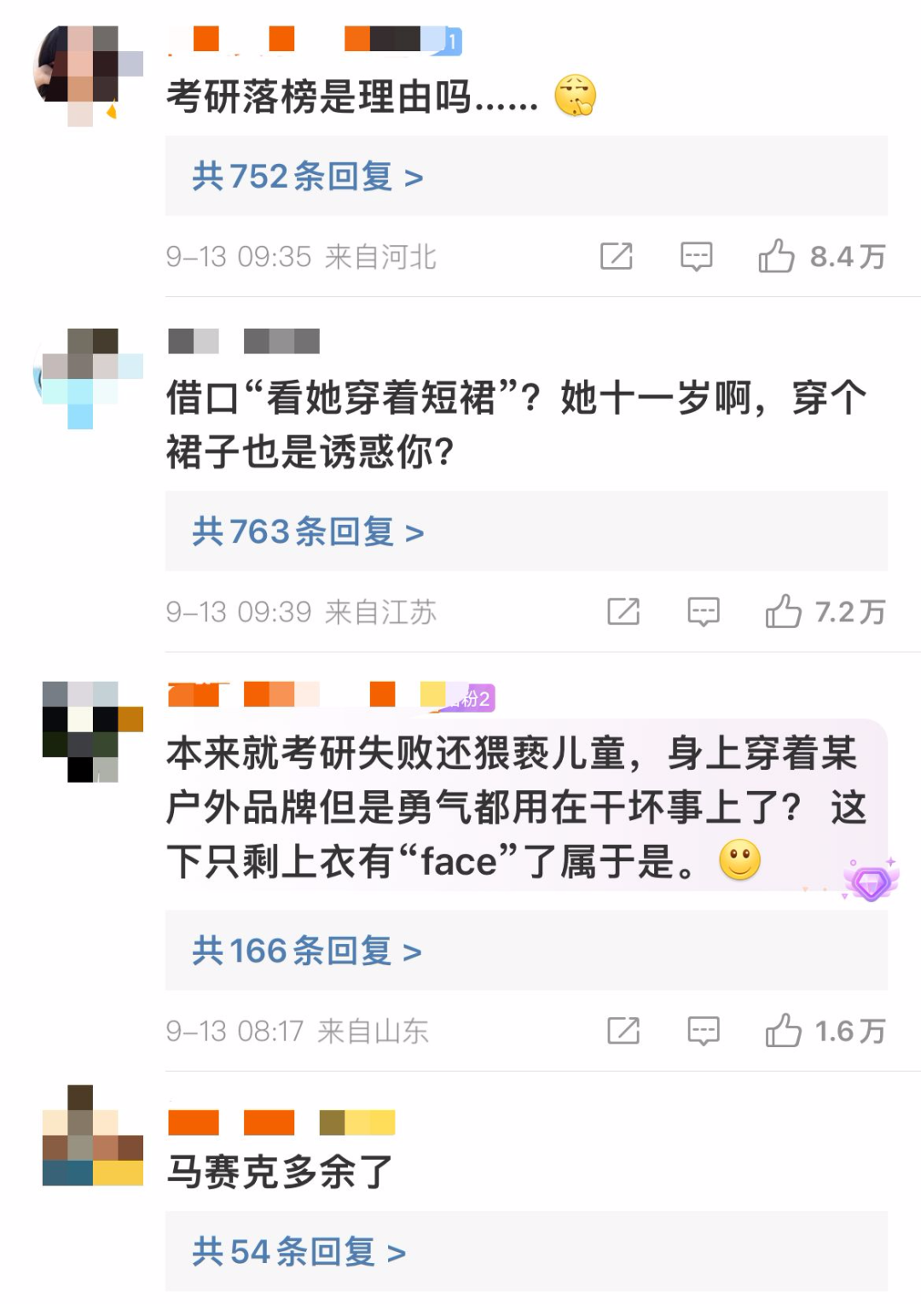The image size is (921, 1304).
Task: Reply via bubble icon on the 江苏 comment
Action: coord(704,611)
